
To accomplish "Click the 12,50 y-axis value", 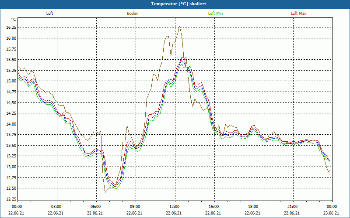I will click(x=12, y=188).
